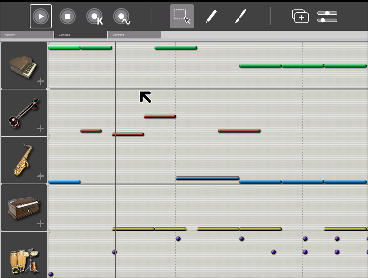Expand sitar track with plus sign
368x278 pixels.
[x=41, y=129]
